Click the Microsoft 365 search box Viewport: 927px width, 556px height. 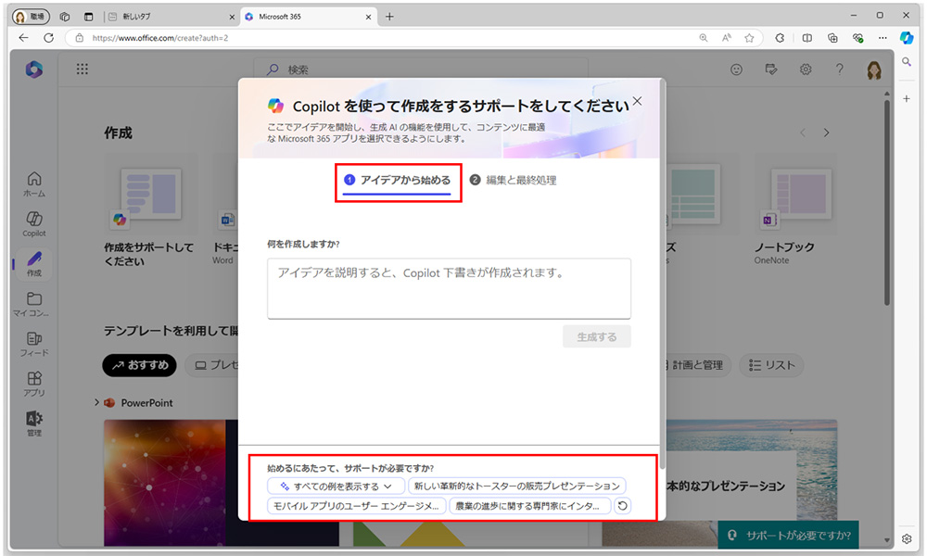tap(421, 69)
